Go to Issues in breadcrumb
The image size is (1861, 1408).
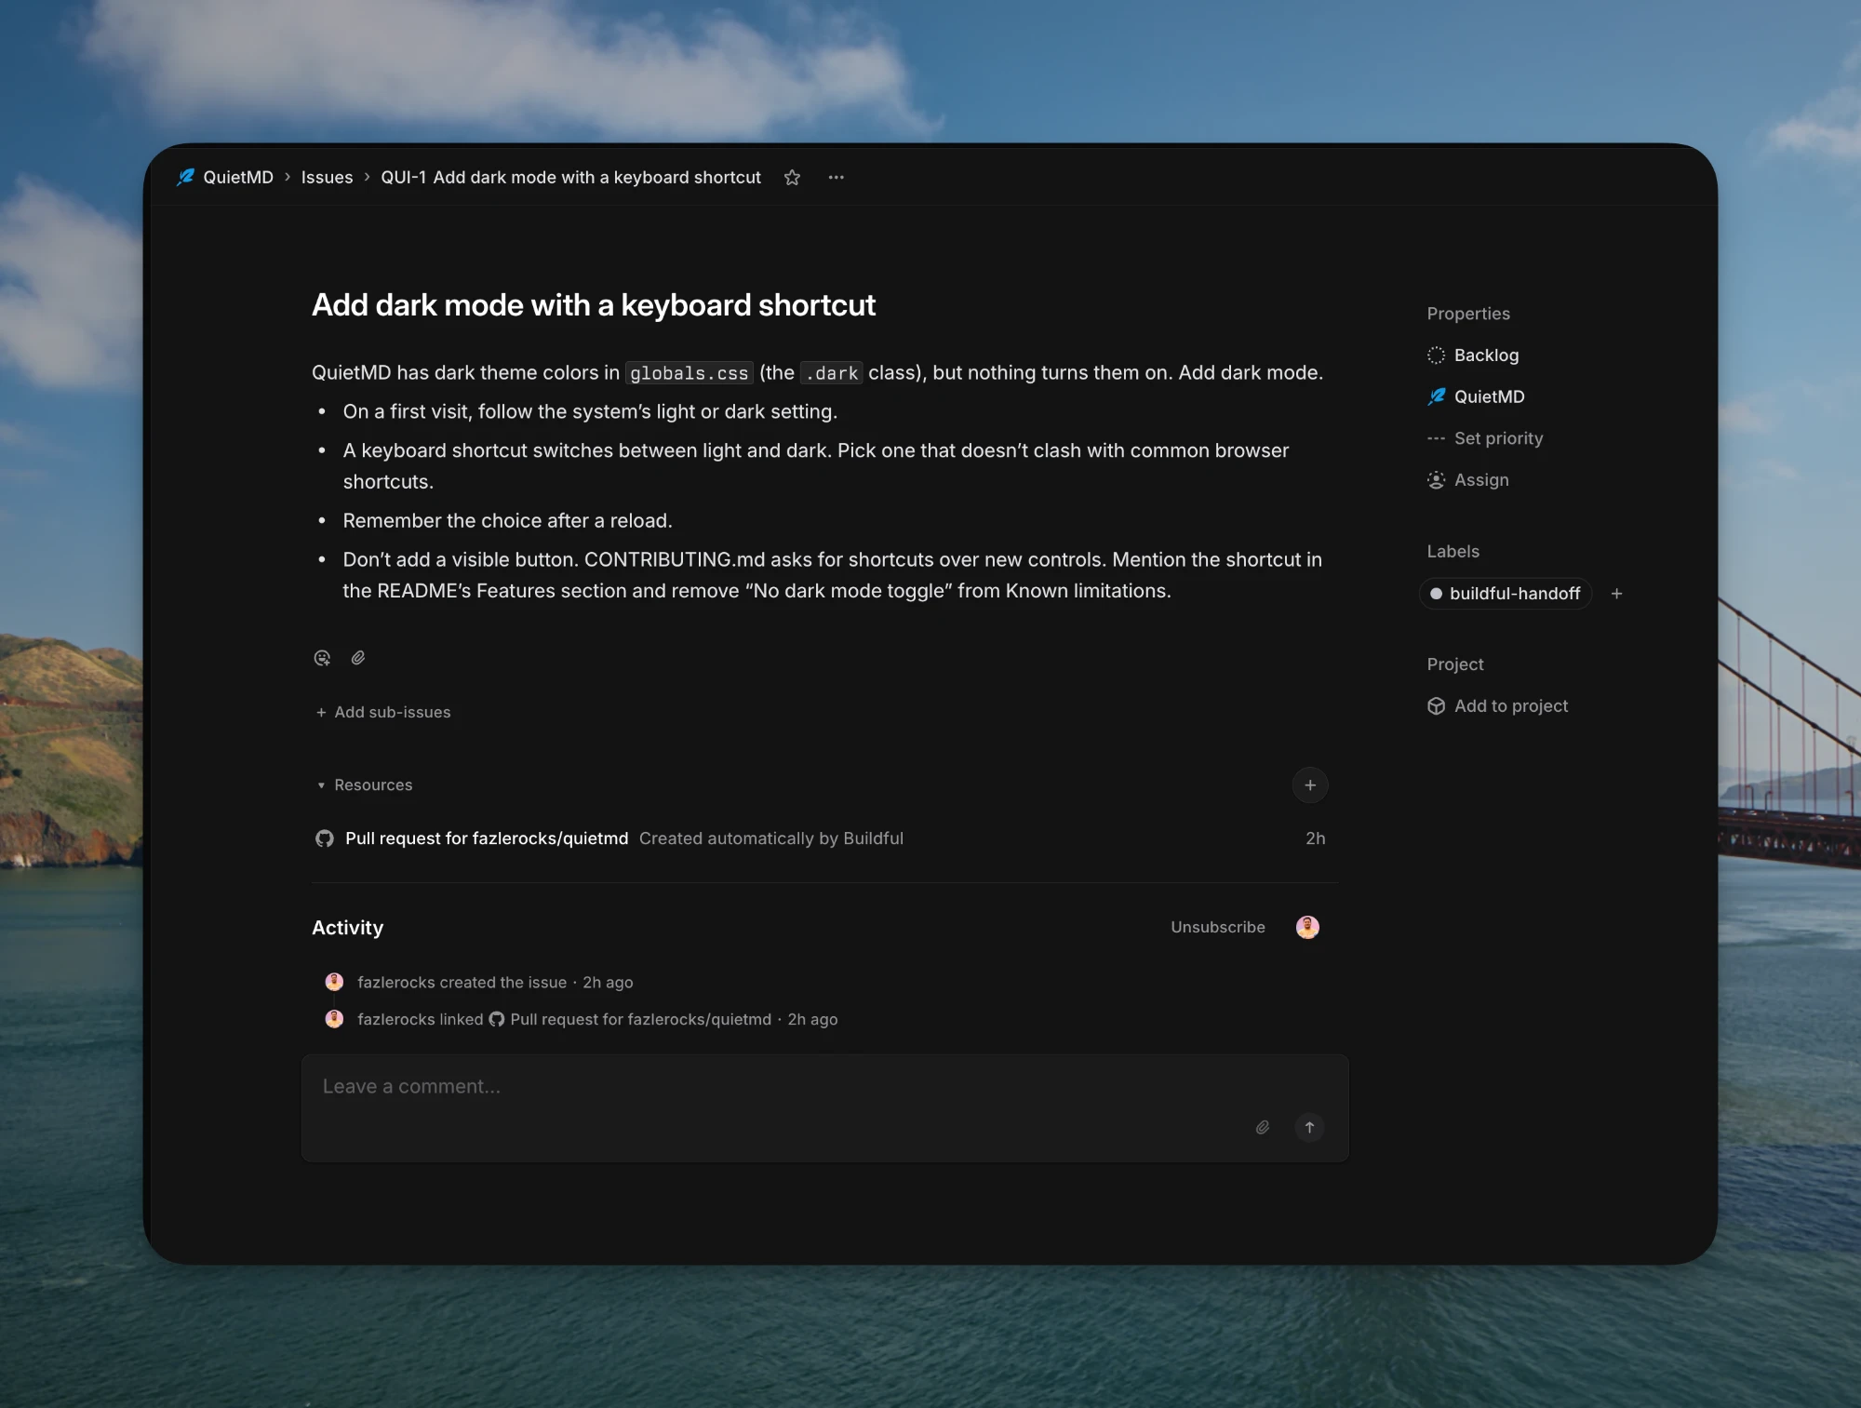click(327, 178)
